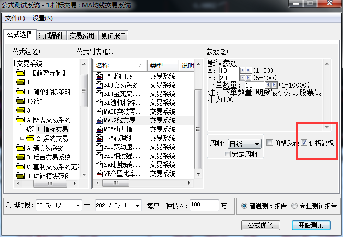
Task: Click the parameter A value field
Action: tap(229, 70)
